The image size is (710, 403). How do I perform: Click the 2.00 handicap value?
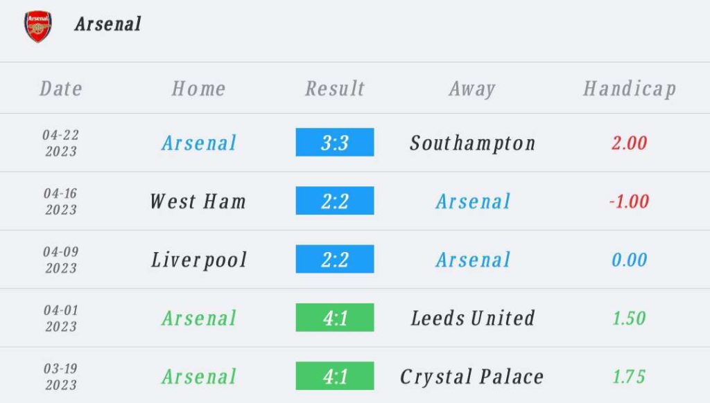pos(630,143)
